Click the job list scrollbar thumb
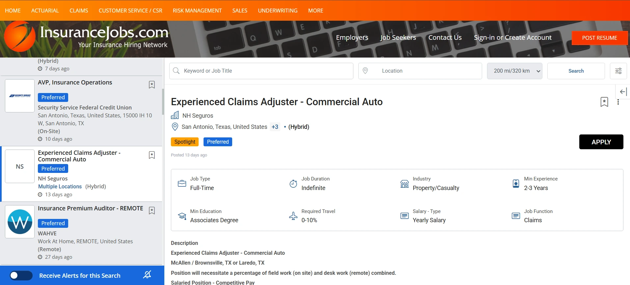This screenshot has height=285, width=630. click(x=163, y=102)
